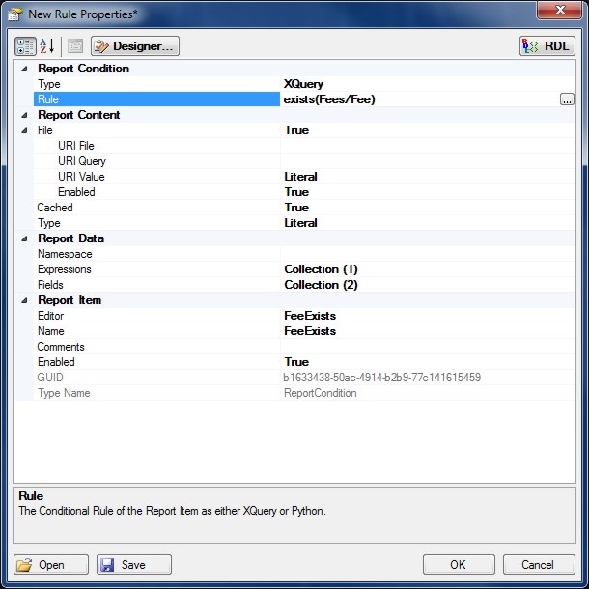Viewport: 589px width, 589px height.
Task: Collapse the Report Data section
Action: [23, 238]
